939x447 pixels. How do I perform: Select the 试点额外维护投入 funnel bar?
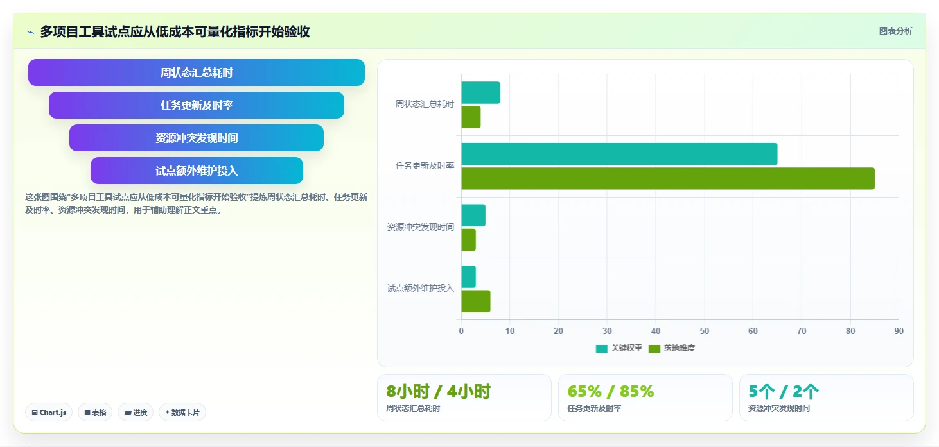click(x=197, y=171)
